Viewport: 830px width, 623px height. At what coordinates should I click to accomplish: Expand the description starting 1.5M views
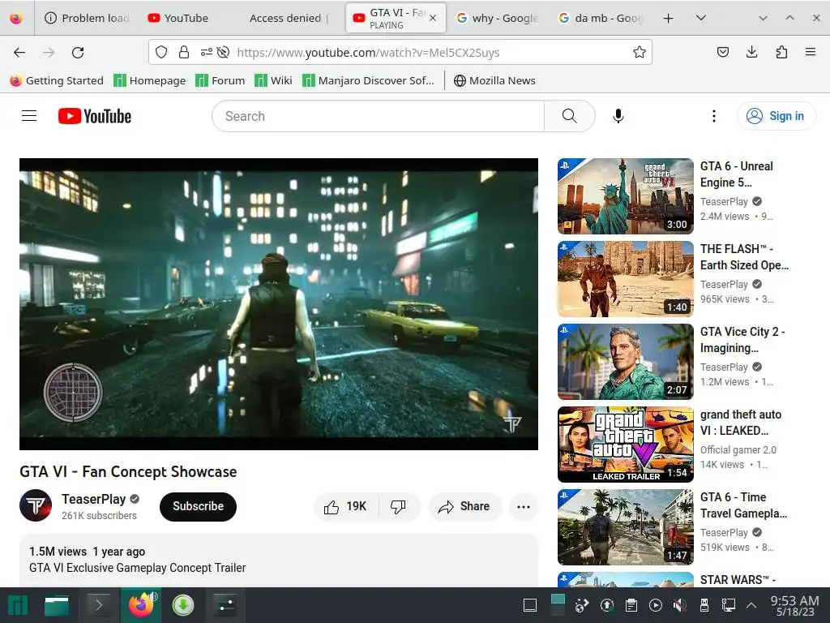(x=279, y=560)
